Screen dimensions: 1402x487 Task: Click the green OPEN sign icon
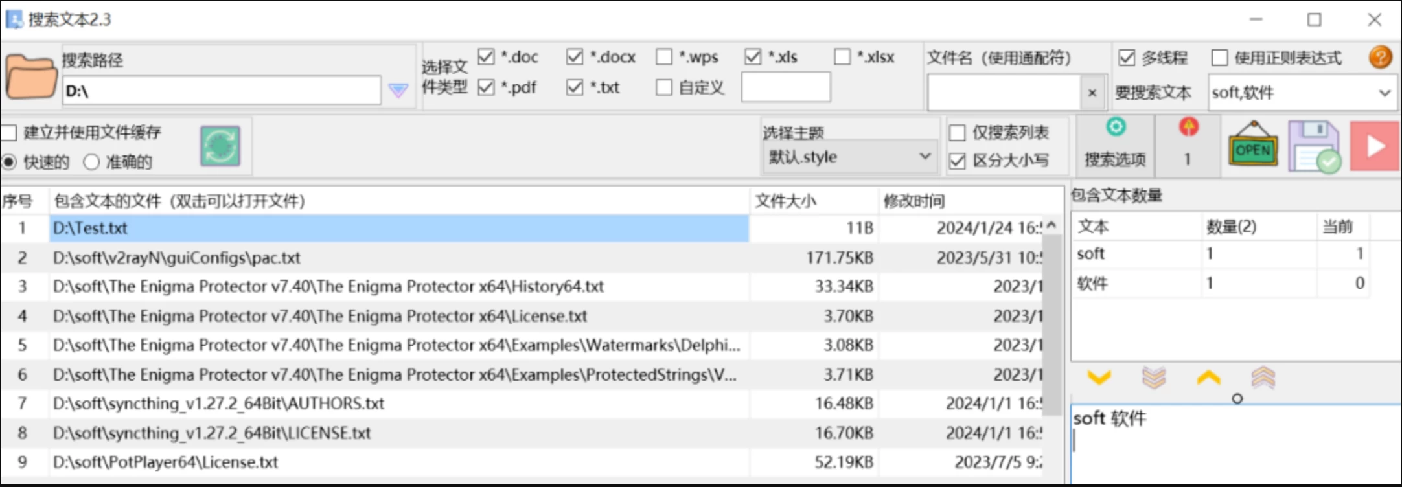click(x=1253, y=146)
